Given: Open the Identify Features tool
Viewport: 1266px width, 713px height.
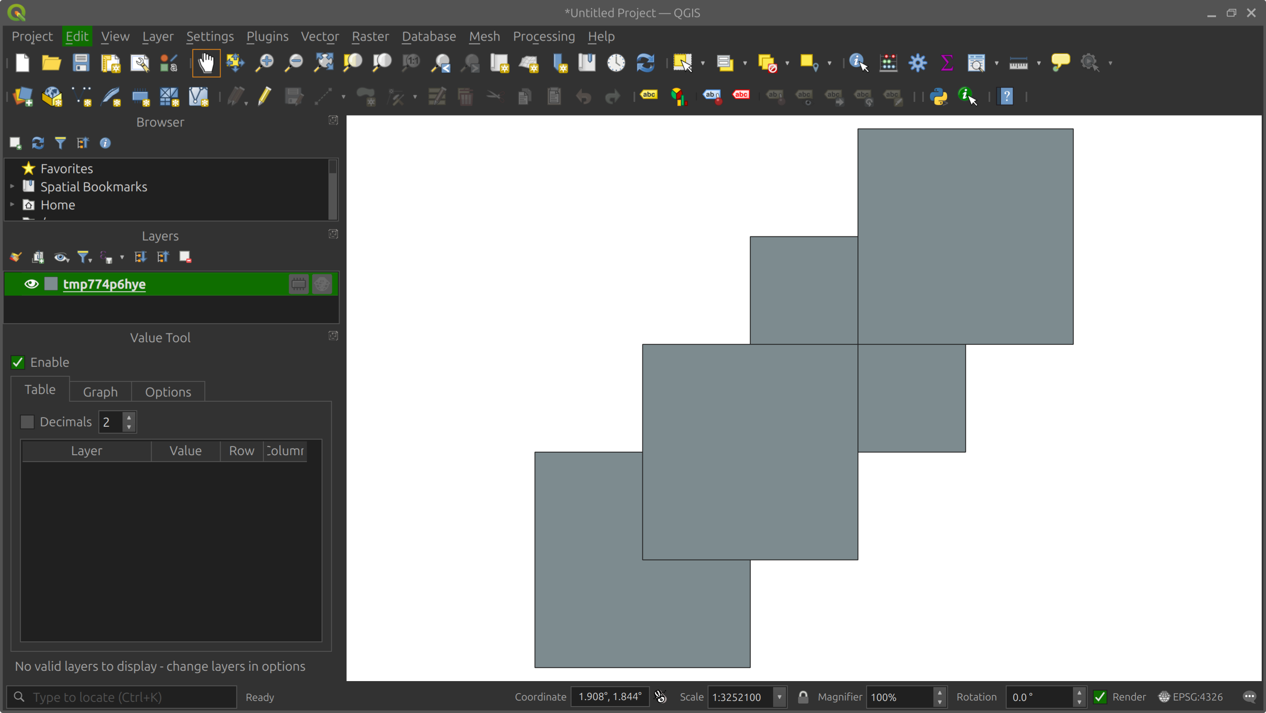Looking at the screenshot, I should pyautogui.click(x=859, y=63).
